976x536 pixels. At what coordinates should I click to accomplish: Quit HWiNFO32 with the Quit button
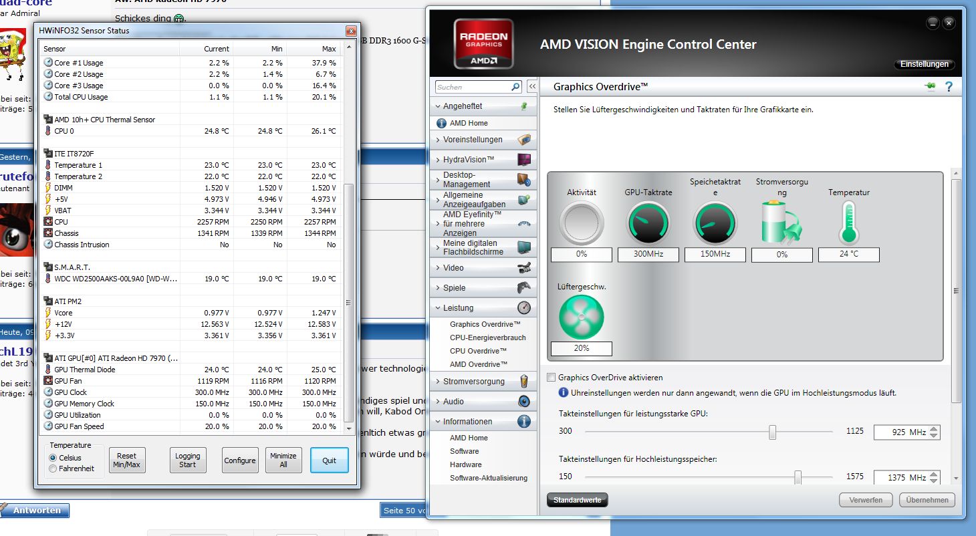(x=330, y=460)
